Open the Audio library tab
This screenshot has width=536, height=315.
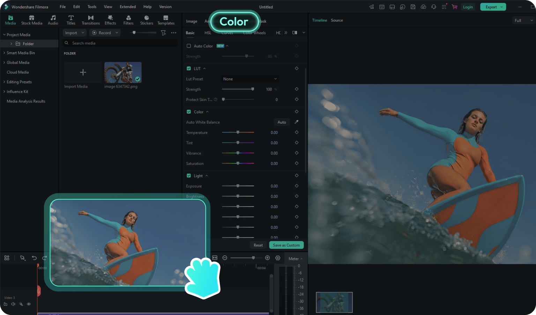pos(53,20)
